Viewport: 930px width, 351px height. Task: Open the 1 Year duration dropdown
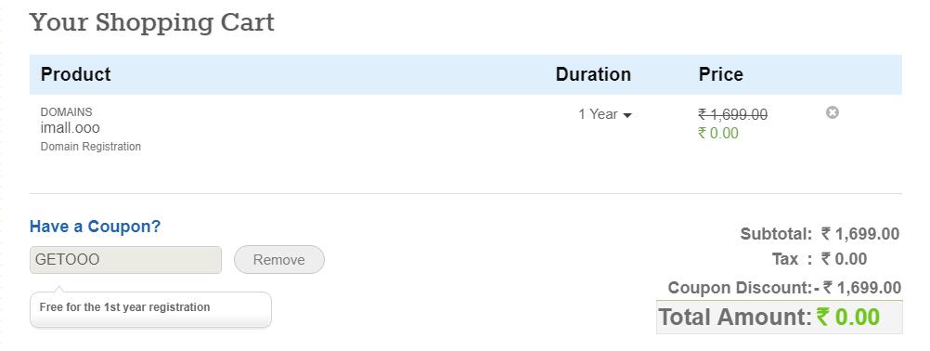[605, 114]
